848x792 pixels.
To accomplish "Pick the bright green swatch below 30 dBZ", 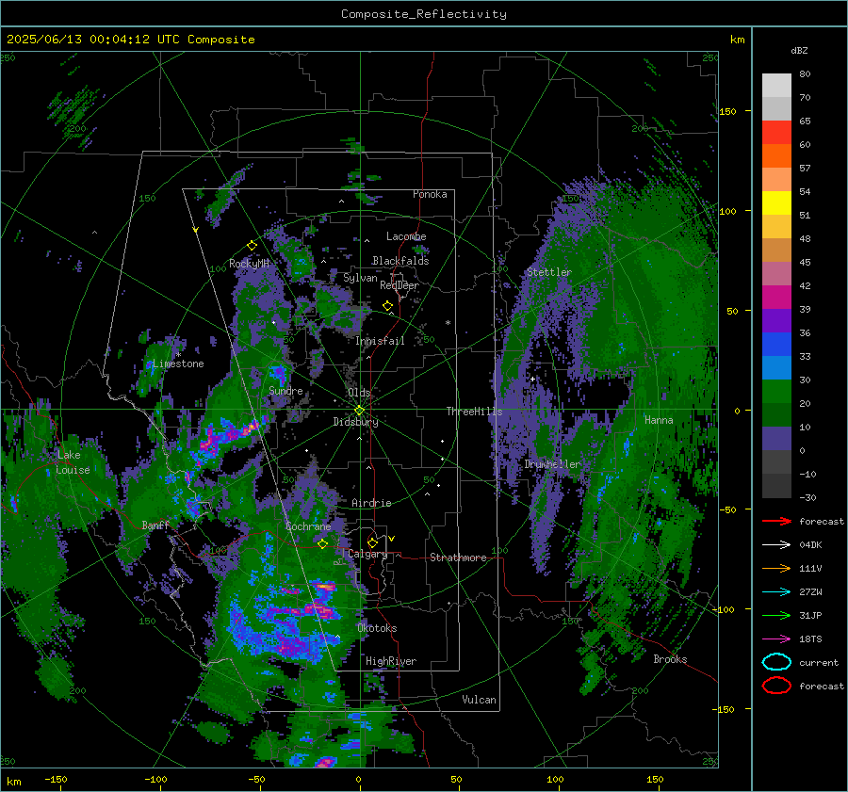I will click(x=776, y=392).
